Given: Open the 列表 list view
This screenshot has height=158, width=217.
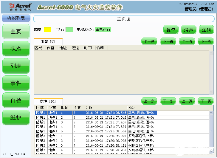Looking at the screenshot, I should (16, 66).
